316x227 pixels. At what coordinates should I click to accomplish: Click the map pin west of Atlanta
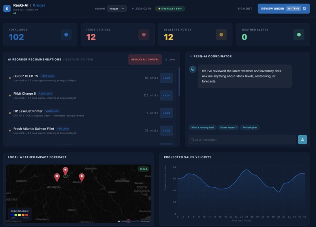(x=57, y=177)
